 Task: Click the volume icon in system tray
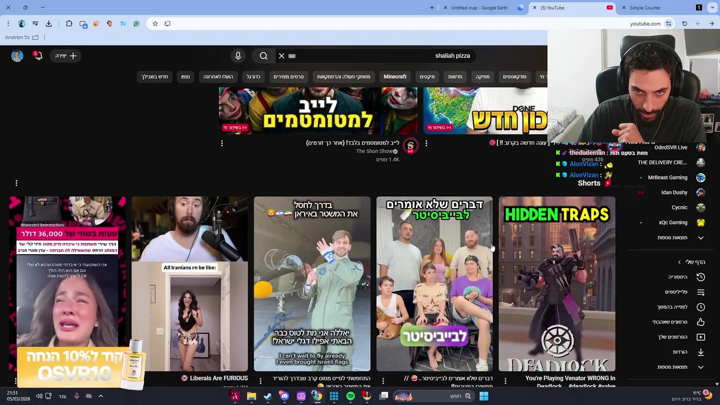click(x=39, y=396)
